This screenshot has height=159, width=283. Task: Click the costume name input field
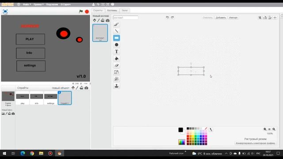pyautogui.click(x=126, y=18)
